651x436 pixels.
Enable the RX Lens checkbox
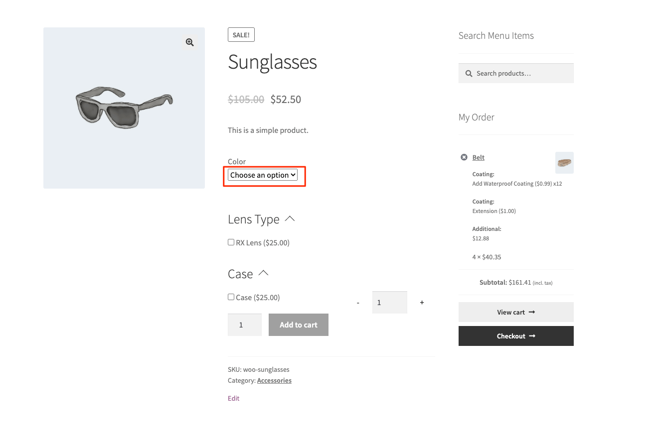tap(231, 242)
